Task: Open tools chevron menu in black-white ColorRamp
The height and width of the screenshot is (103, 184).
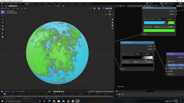Action: coord(131,54)
